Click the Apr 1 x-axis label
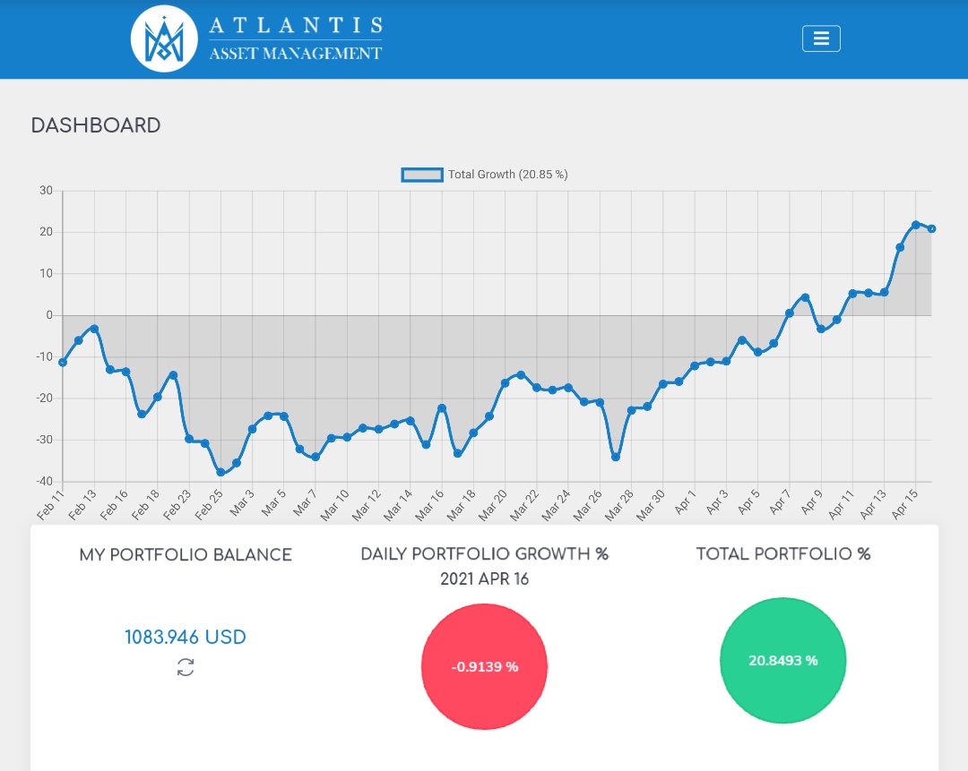Screen dimensions: 968x771 click(x=686, y=501)
